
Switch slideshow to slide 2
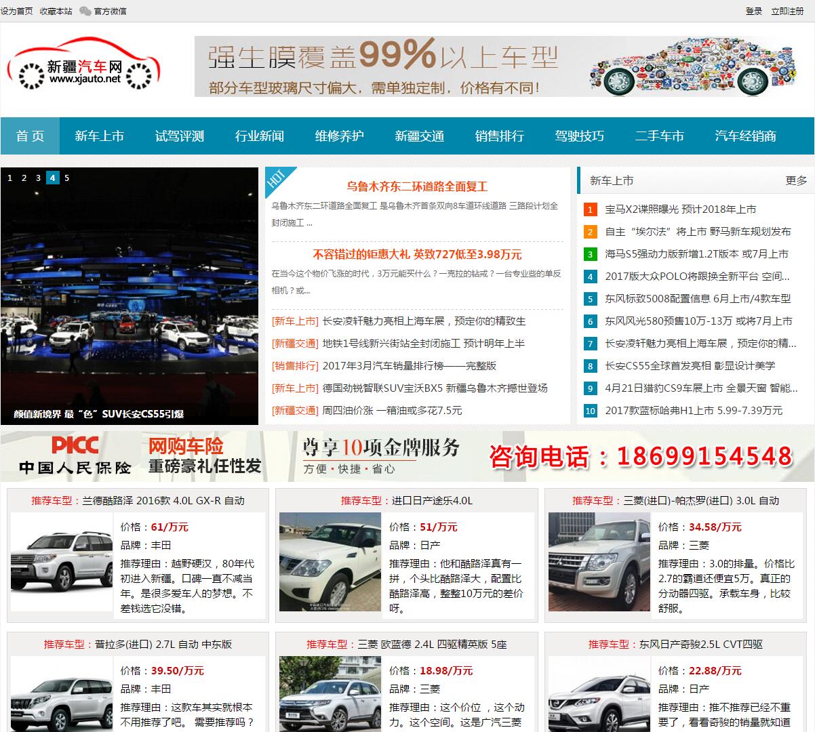point(24,178)
